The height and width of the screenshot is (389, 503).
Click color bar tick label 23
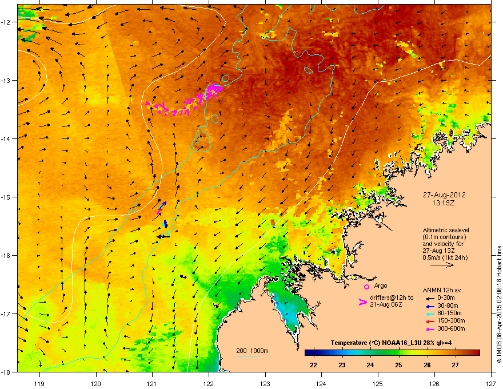coord(342,365)
